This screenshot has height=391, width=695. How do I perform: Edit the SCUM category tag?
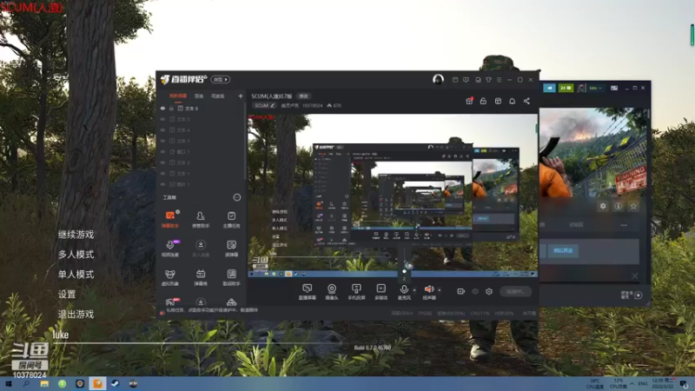pos(265,105)
